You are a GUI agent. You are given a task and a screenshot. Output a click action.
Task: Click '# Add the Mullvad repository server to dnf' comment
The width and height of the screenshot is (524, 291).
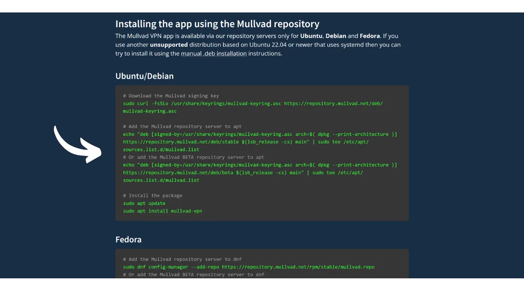pos(182,259)
